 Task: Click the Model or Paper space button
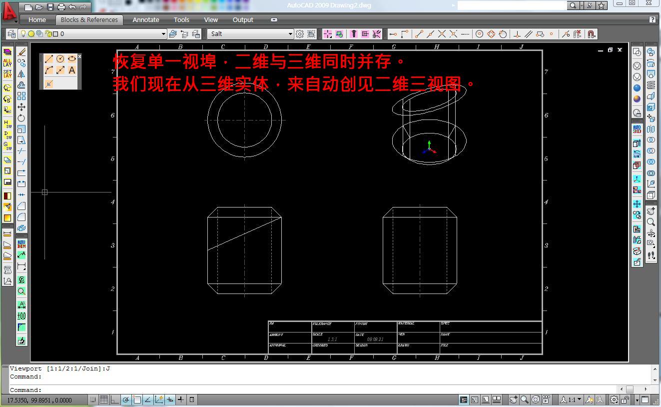pyautogui.click(x=464, y=399)
